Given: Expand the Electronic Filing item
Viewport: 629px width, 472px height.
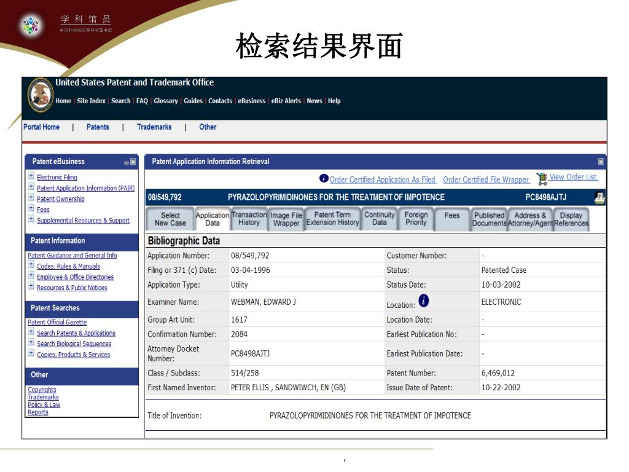Looking at the screenshot, I should coord(31,176).
